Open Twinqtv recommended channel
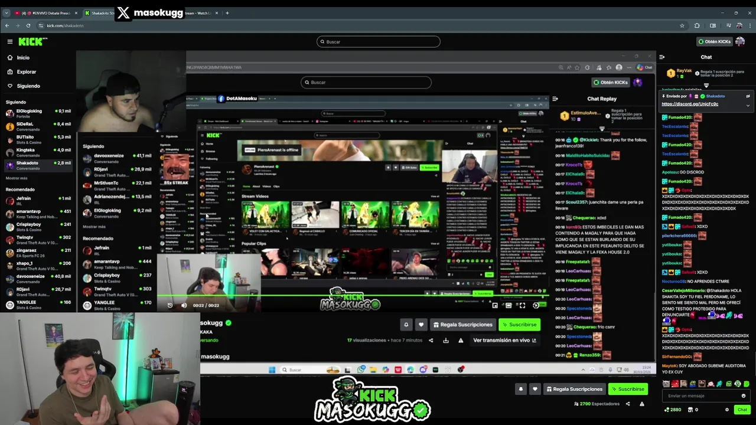 coord(38,240)
